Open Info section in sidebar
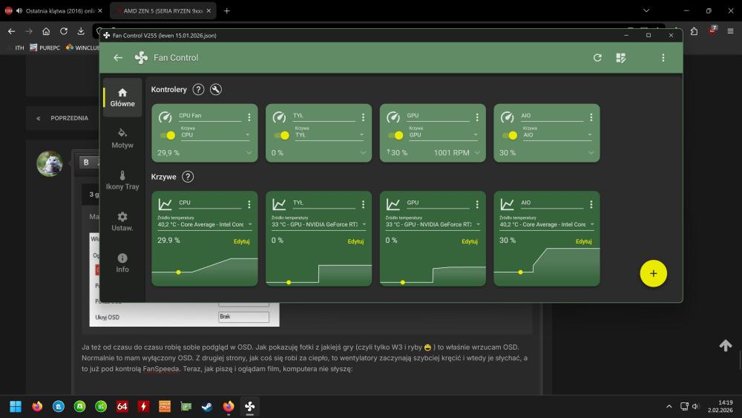Screen dimensions: 742x418 [x=122, y=264]
